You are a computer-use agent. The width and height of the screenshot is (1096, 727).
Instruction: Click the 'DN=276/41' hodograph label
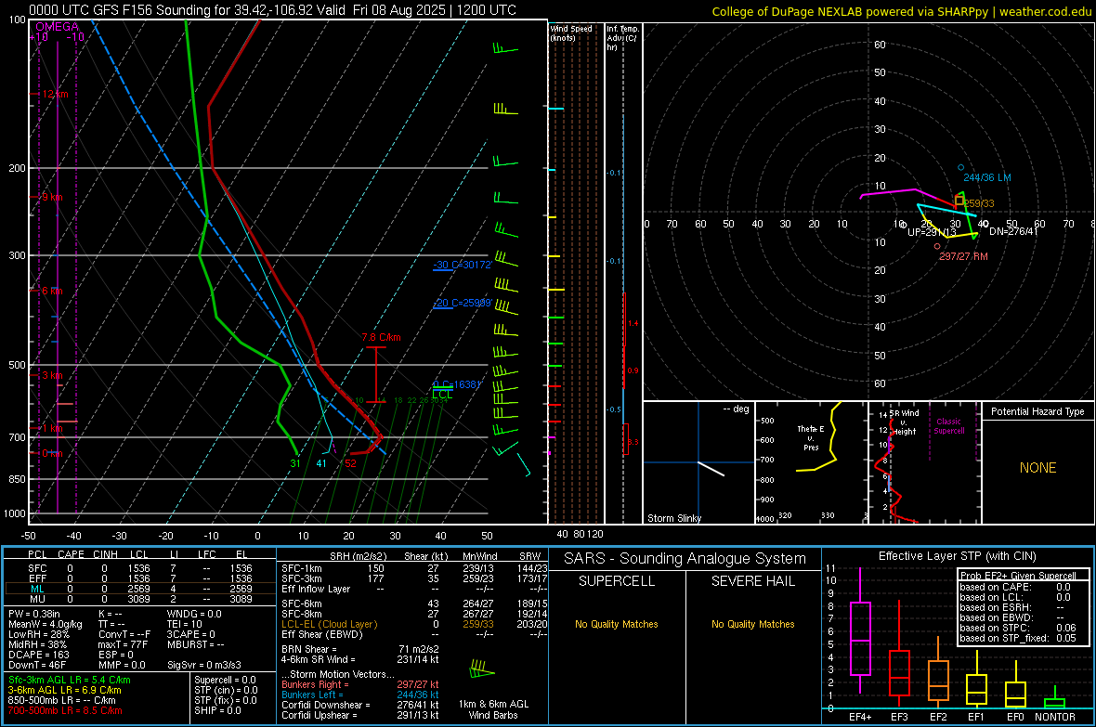1012,231
